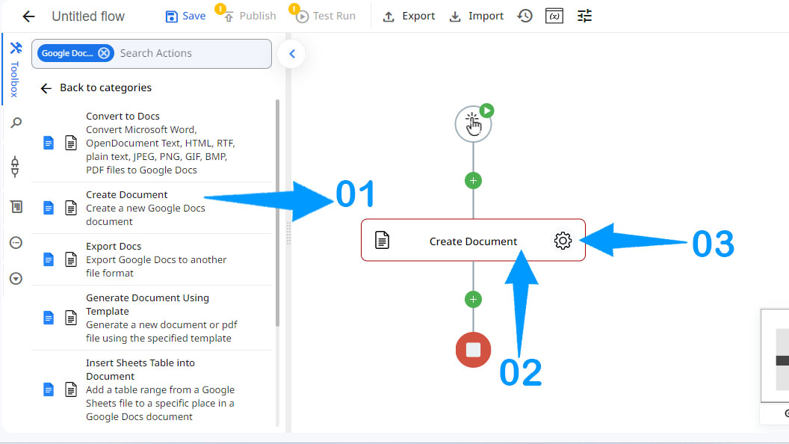Start a Test Run
Viewport: 789px width, 444px height.
[x=326, y=16]
